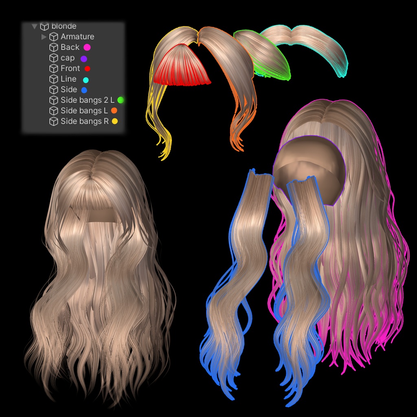The image size is (417, 417).
Task: Click the red dot beside Front
Action: (87, 68)
